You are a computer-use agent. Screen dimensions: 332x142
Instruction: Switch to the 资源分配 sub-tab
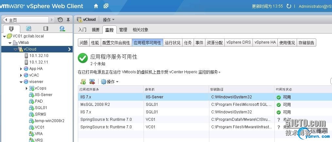coord(215,43)
